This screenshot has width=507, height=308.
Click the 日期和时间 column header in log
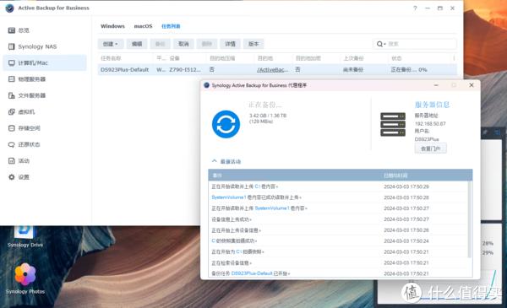click(x=395, y=176)
